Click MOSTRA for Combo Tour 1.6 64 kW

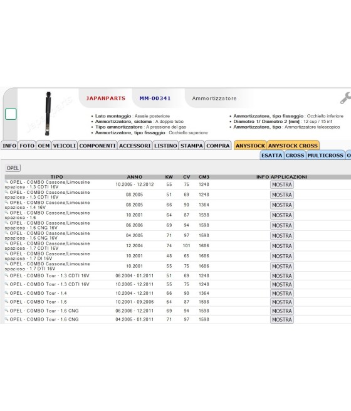click(282, 302)
